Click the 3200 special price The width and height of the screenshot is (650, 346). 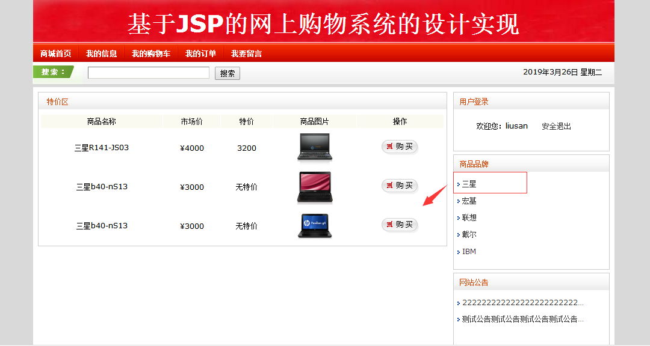pyautogui.click(x=247, y=148)
